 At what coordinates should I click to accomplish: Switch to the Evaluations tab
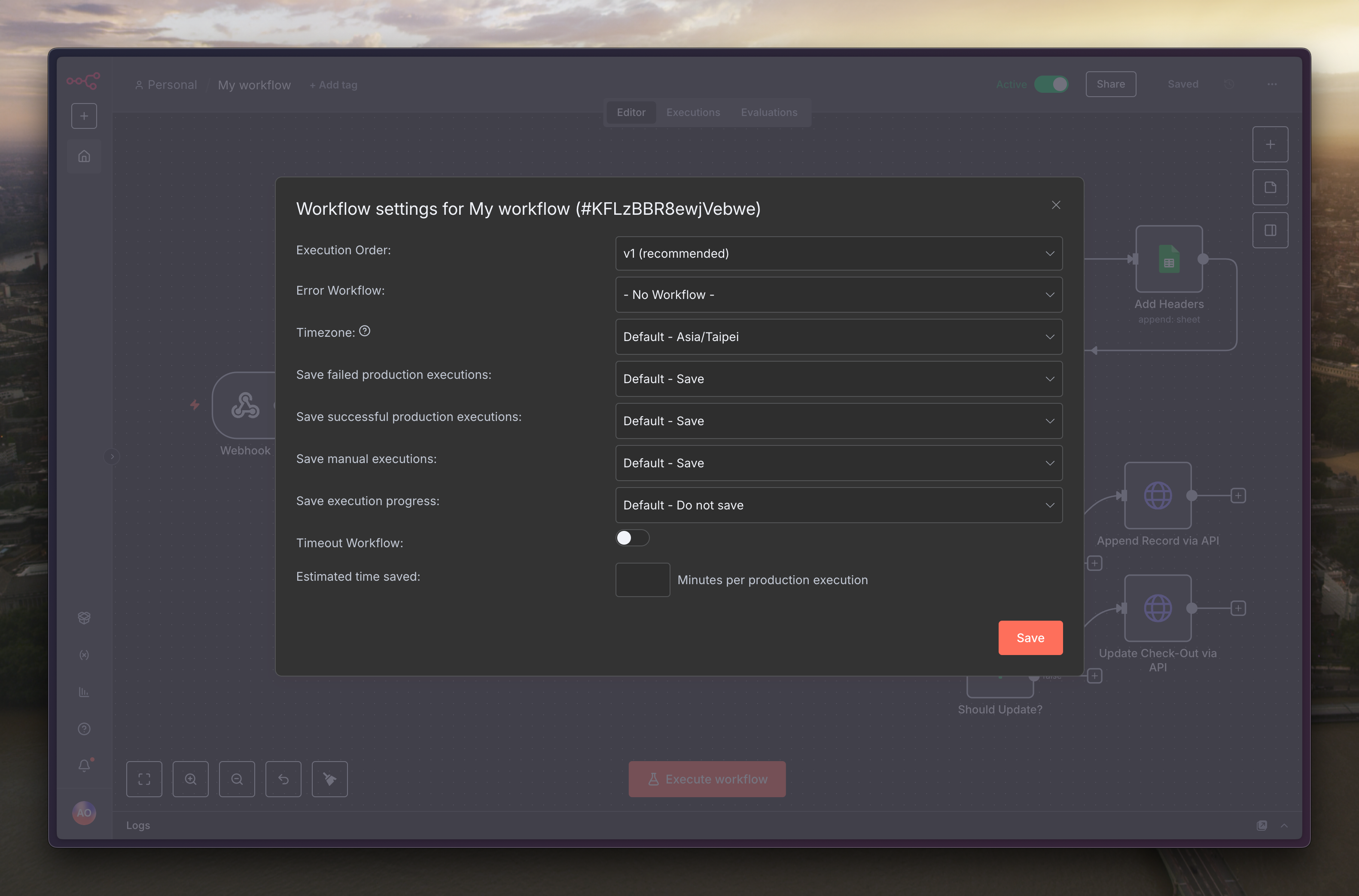(768, 113)
